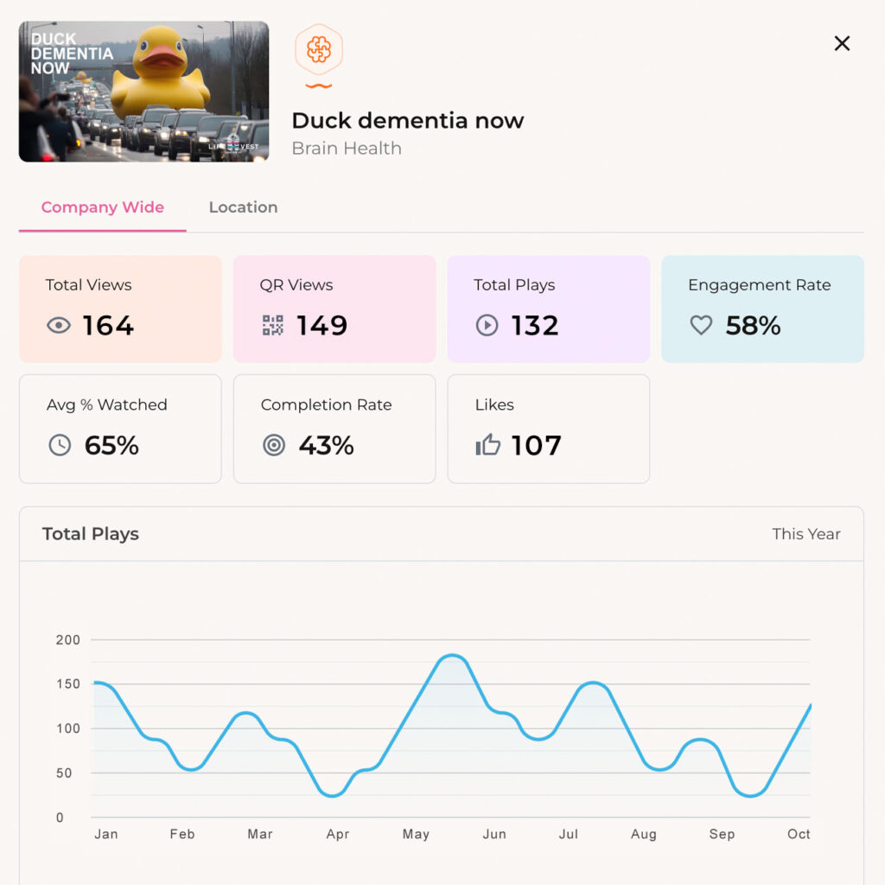The image size is (885, 885).
Task: Click the target icon on Completion Rate card
Action: [x=272, y=446]
